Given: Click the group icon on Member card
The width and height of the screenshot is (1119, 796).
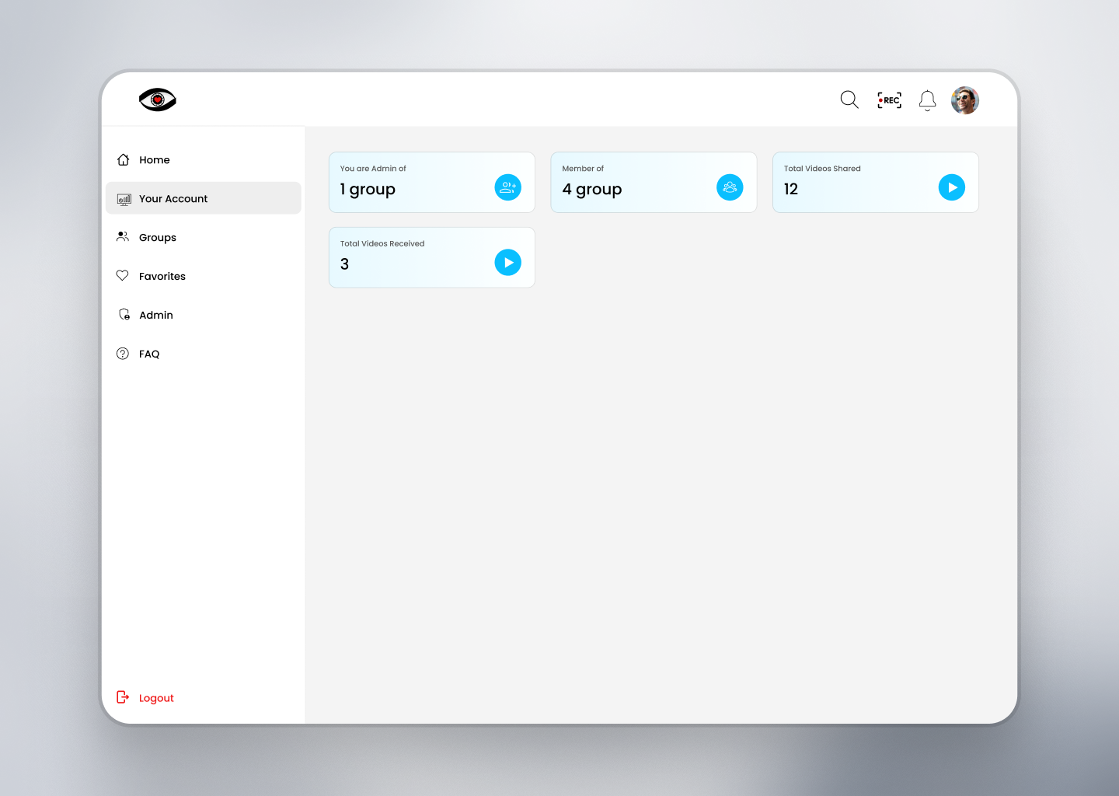Looking at the screenshot, I should pyautogui.click(x=730, y=187).
